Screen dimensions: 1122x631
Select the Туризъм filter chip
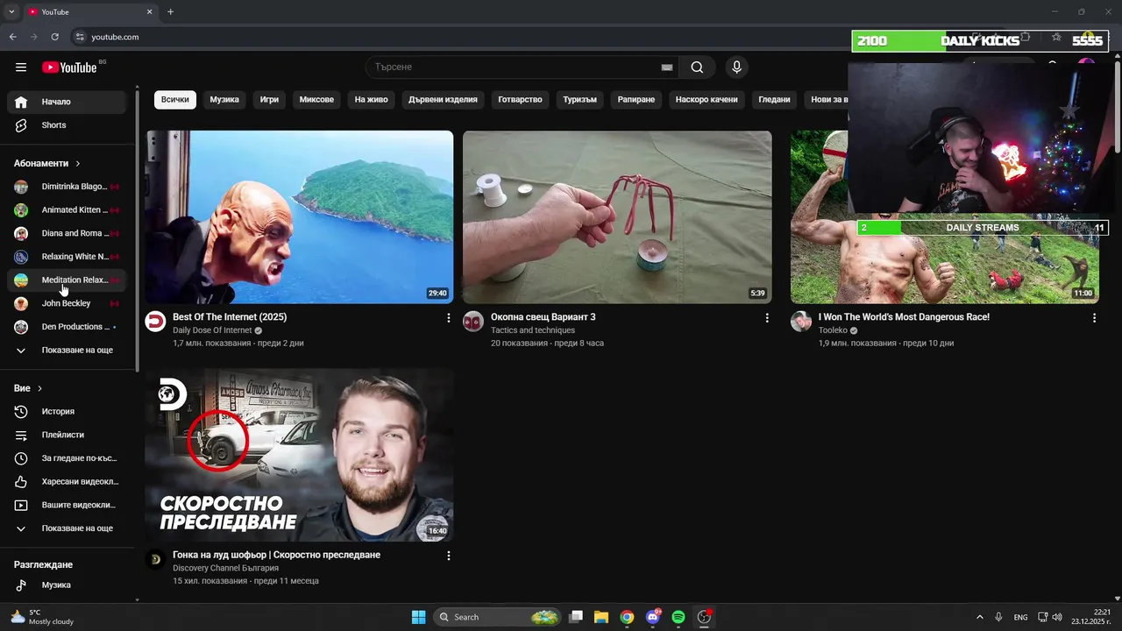579,99
